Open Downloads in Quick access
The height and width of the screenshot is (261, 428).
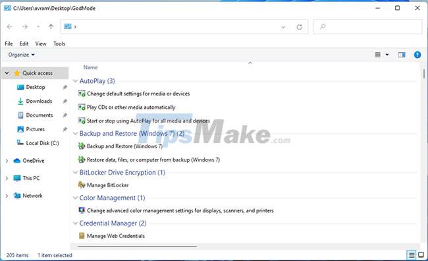click(39, 101)
